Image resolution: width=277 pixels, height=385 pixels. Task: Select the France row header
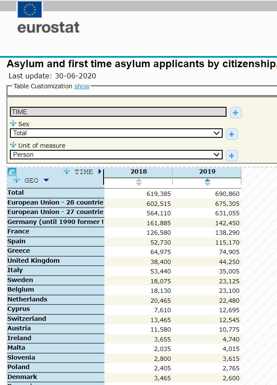[56, 232]
